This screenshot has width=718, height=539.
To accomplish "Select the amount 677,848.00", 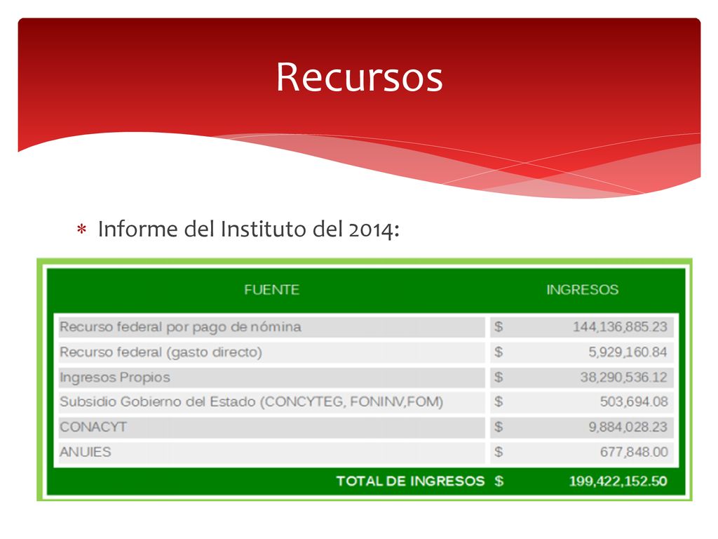I will click(634, 452).
